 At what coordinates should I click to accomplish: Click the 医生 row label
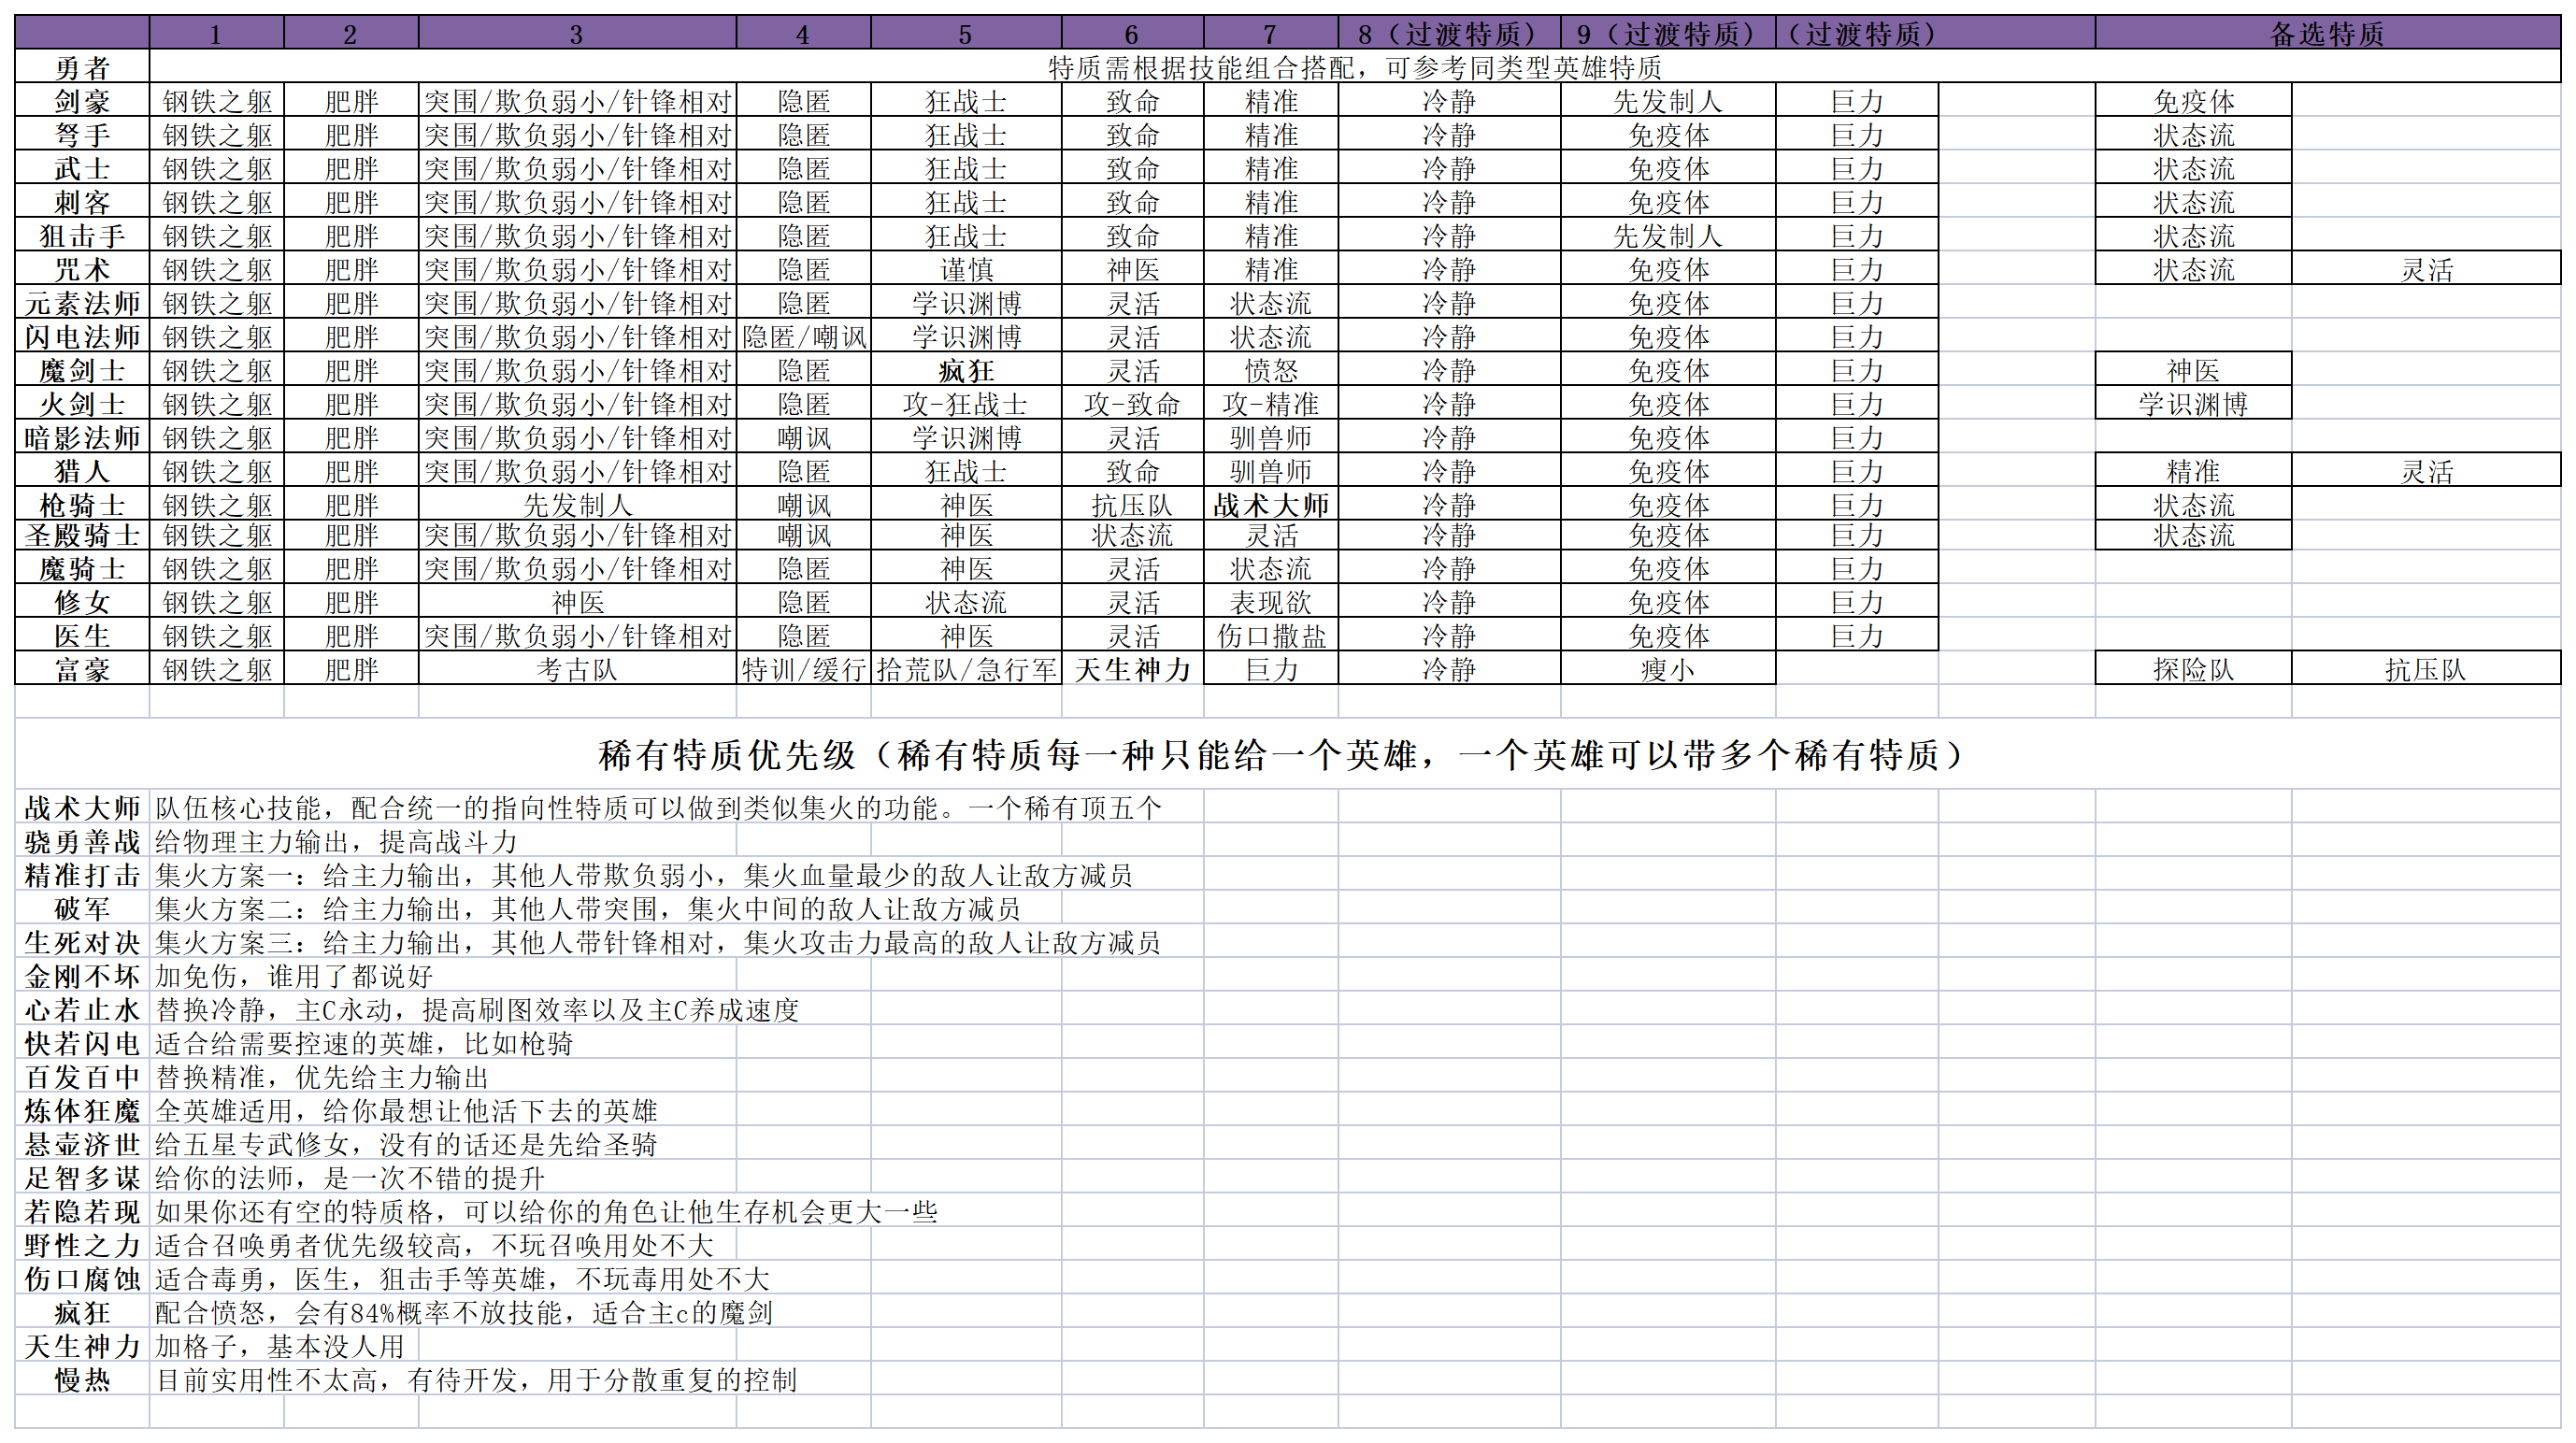tap(82, 635)
